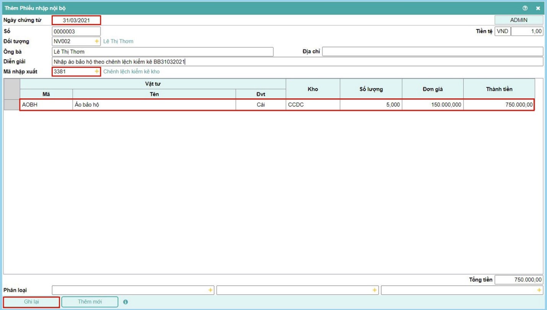
Task: Click the Ghi lại save button
Action: (31, 302)
